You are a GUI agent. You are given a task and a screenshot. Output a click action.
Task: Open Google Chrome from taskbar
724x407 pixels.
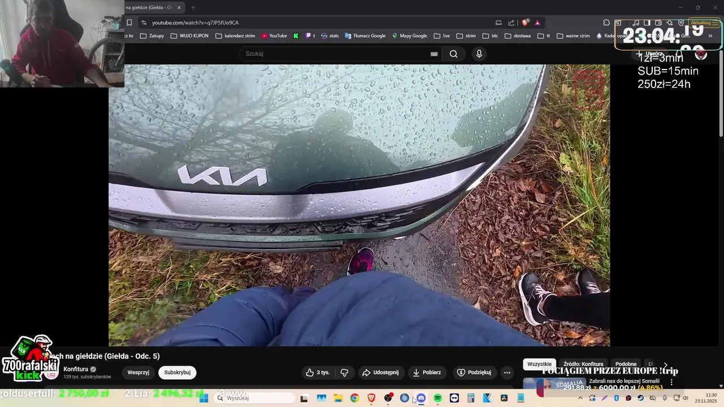click(354, 398)
